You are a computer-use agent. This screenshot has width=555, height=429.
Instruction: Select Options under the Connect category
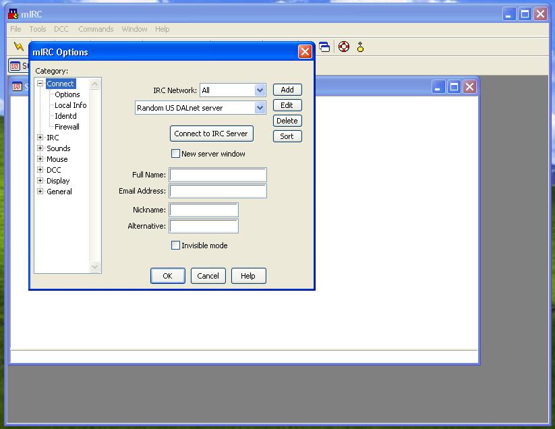pyautogui.click(x=67, y=94)
